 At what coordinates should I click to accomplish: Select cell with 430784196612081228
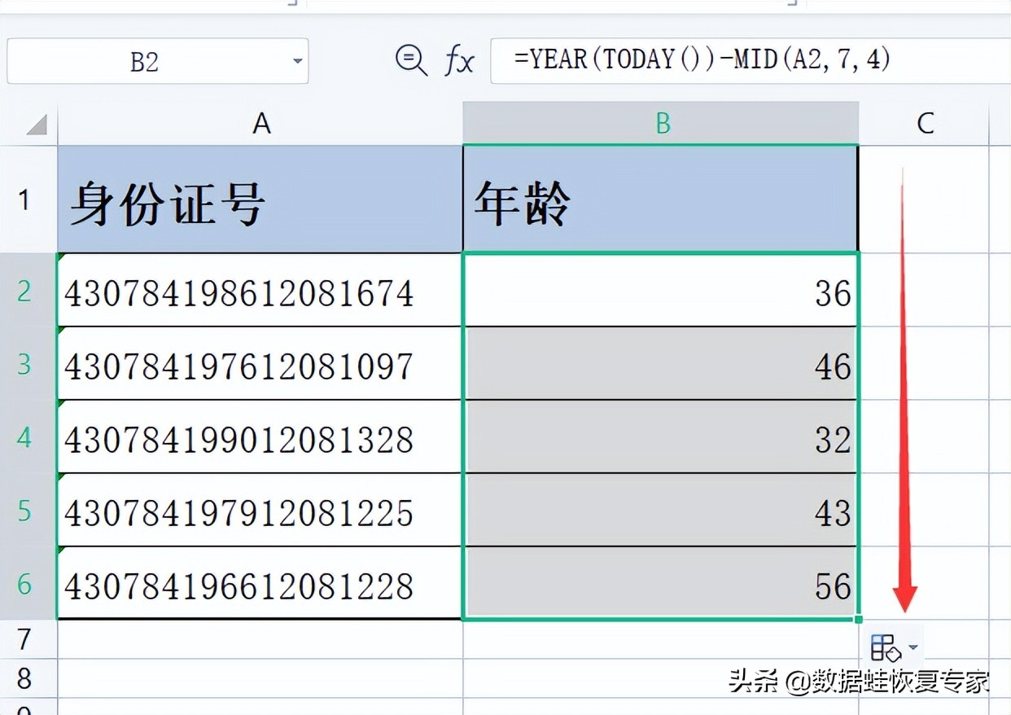click(x=260, y=584)
